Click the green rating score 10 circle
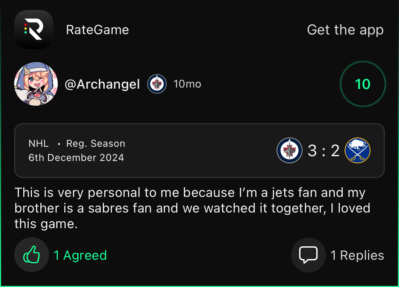The height and width of the screenshot is (287, 399). coord(362,84)
